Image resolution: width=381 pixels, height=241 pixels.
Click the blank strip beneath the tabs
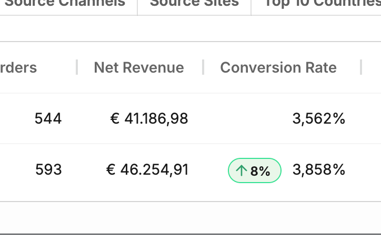pyautogui.click(x=190, y=28)
